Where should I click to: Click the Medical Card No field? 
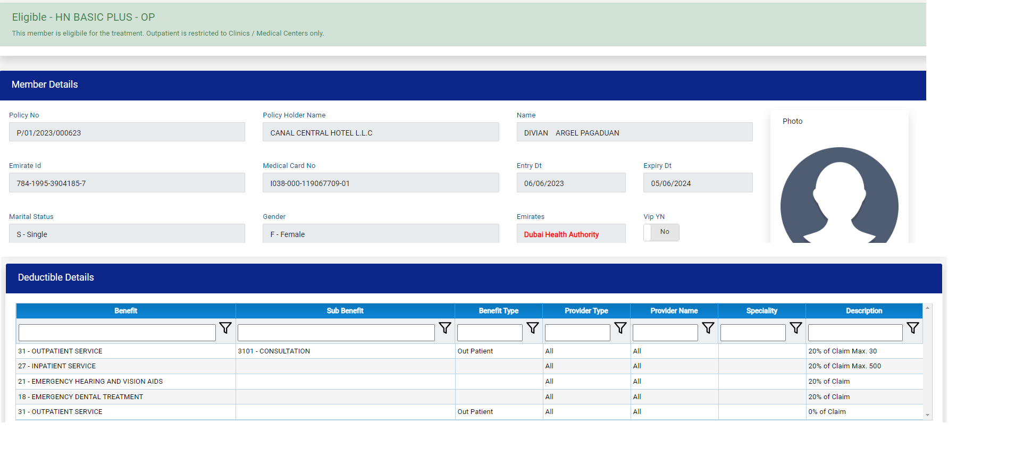(x=381, y=183)
